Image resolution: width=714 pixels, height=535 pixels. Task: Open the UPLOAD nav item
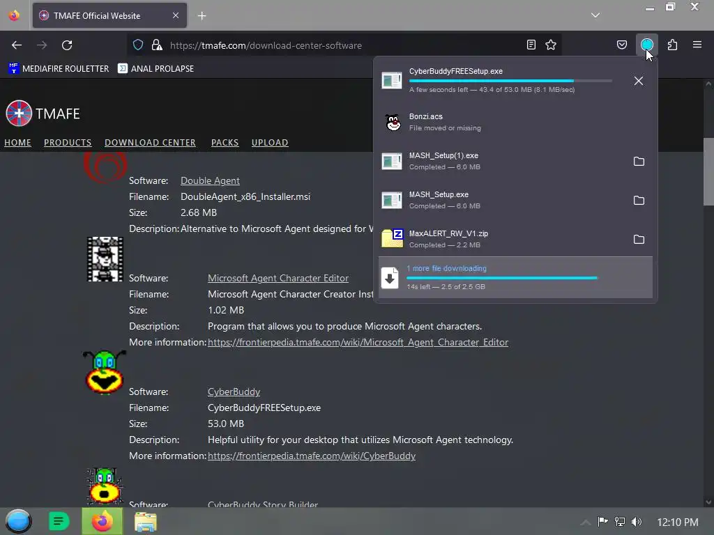pos(270,142)
